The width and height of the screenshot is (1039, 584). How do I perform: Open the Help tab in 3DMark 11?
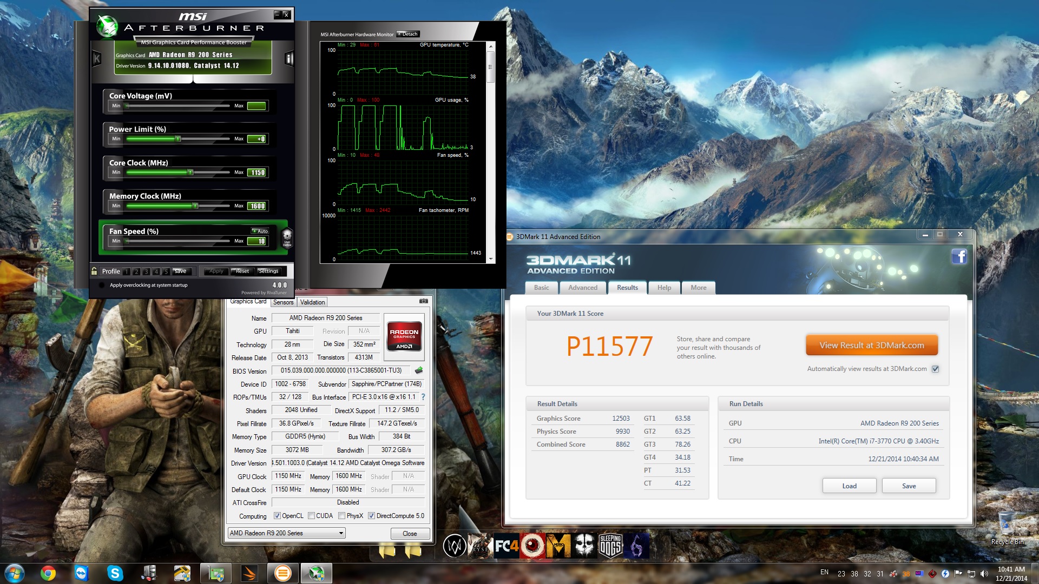pos(664,288)
